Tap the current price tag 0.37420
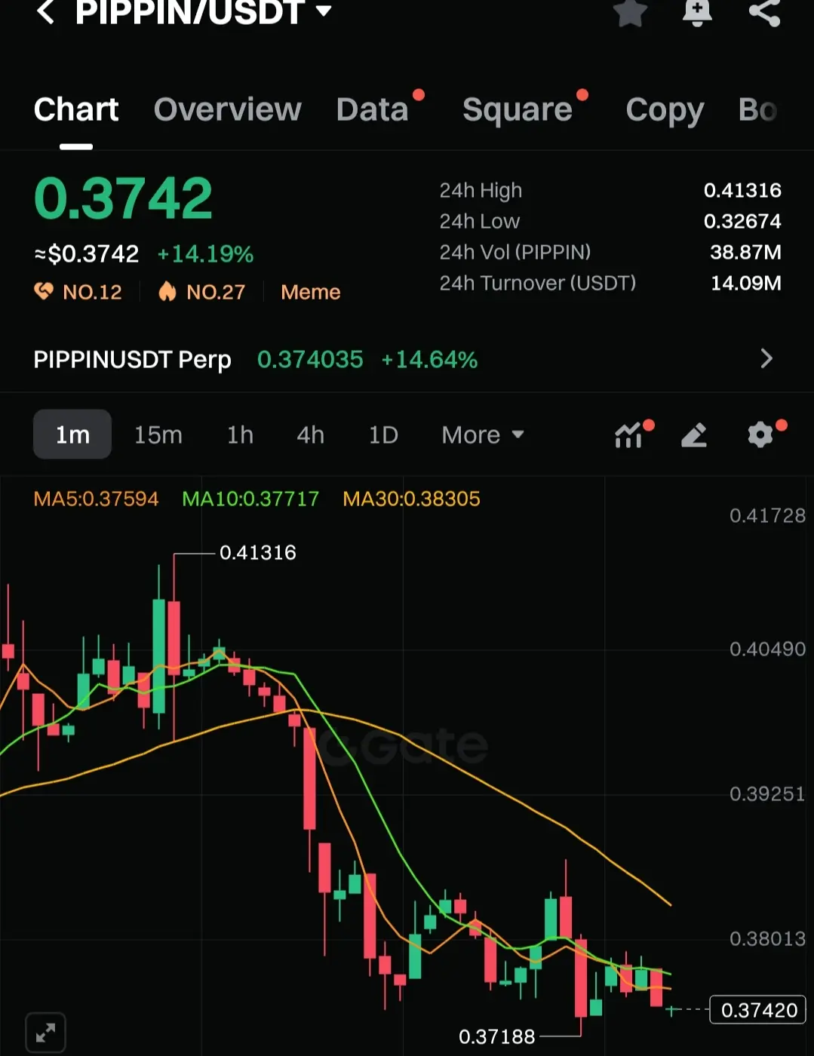Viewport: 814px width, 1056px height. (x=758, y=1010)
